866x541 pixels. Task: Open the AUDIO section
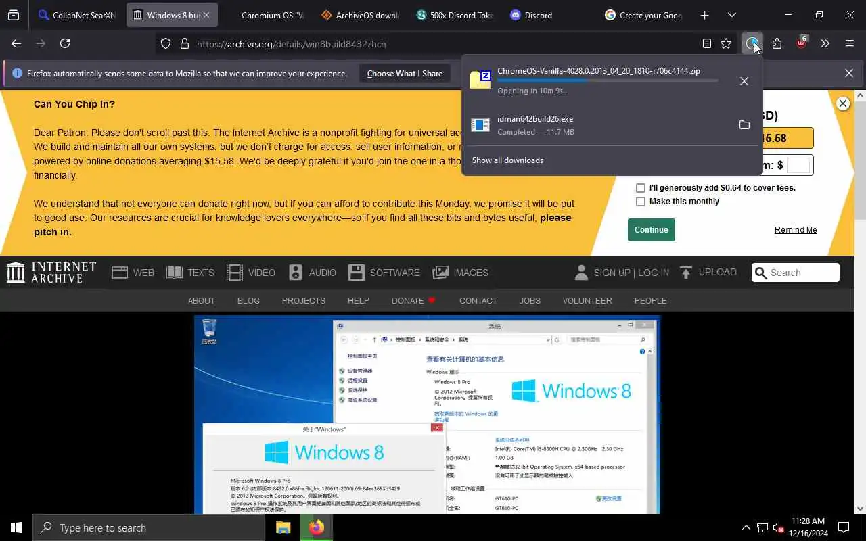(x=312, y=273)
